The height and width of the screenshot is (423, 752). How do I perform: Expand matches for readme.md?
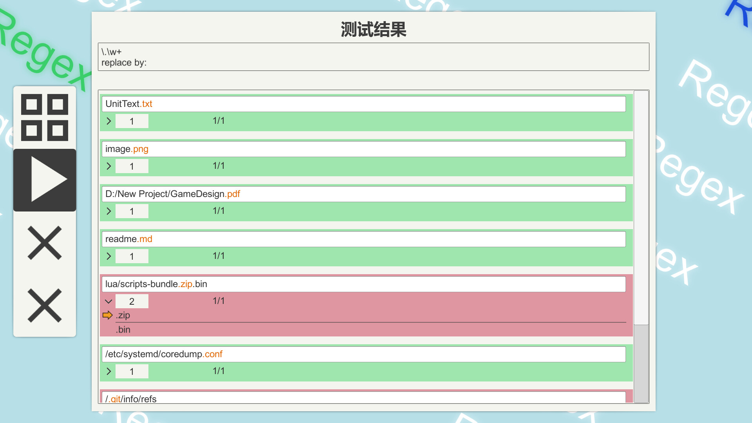coord(109,256)
